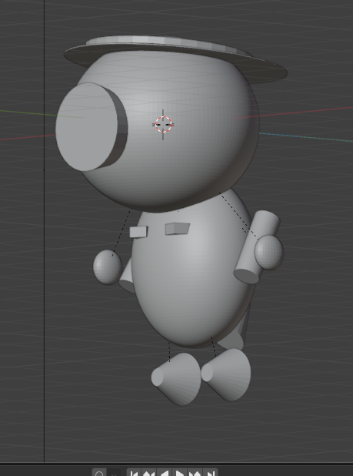353x476 pixels.
Task: Jump to the previous keyframe
Action: (x=149, y=473)
